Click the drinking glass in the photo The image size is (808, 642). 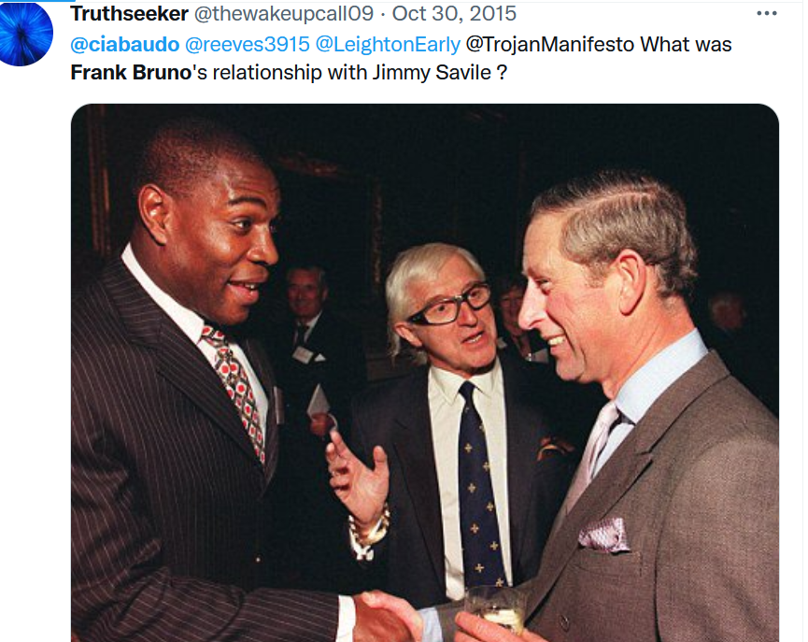(x=496, y=611)
